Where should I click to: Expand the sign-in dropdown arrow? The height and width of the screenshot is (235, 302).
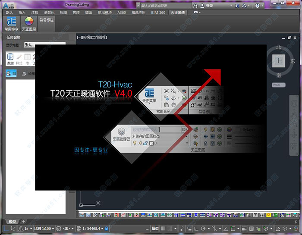231,6
